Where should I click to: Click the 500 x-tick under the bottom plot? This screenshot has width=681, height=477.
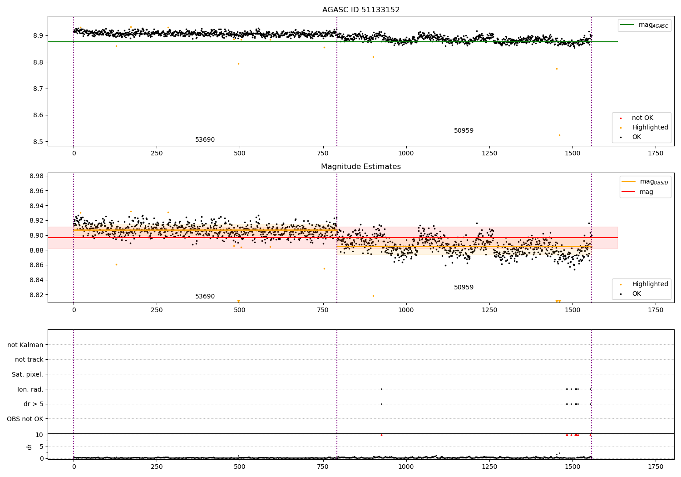240,467
